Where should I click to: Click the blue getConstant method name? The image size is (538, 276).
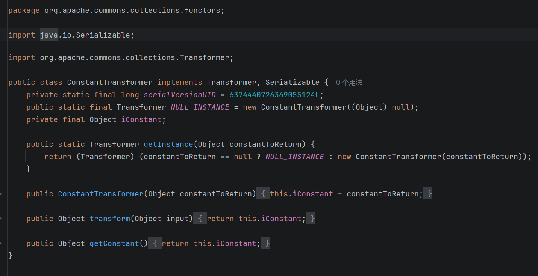click(x=114, y=243)
